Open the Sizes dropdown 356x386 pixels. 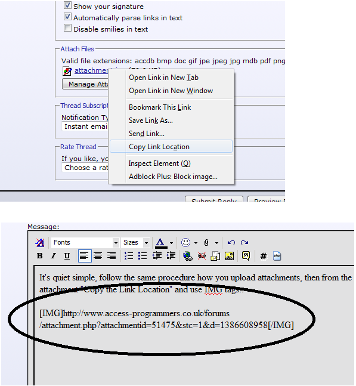135,242
